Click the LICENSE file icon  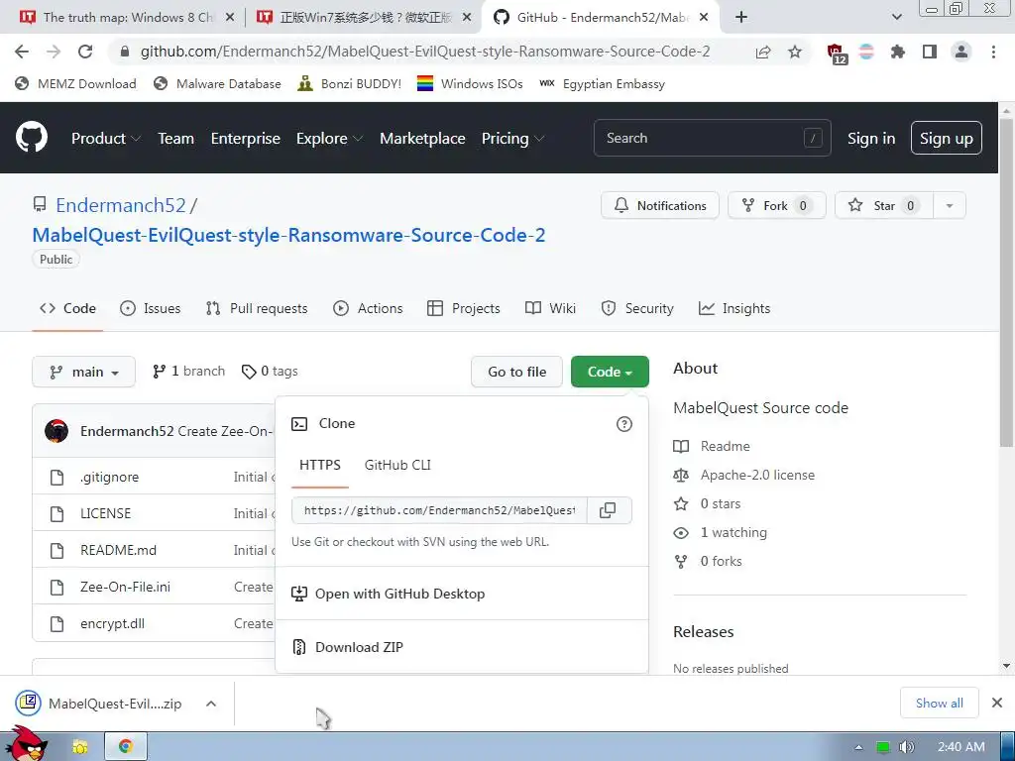56,514
